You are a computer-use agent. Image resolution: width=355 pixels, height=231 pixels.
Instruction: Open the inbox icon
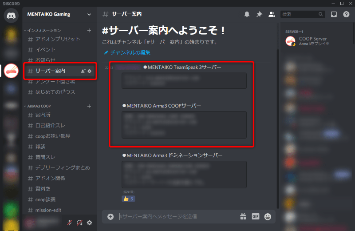334,14
